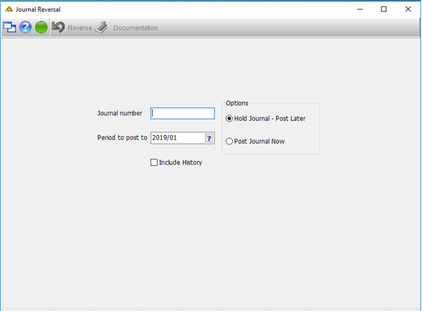
Task: Focus the Journal number input field
Action: point(182,113)
